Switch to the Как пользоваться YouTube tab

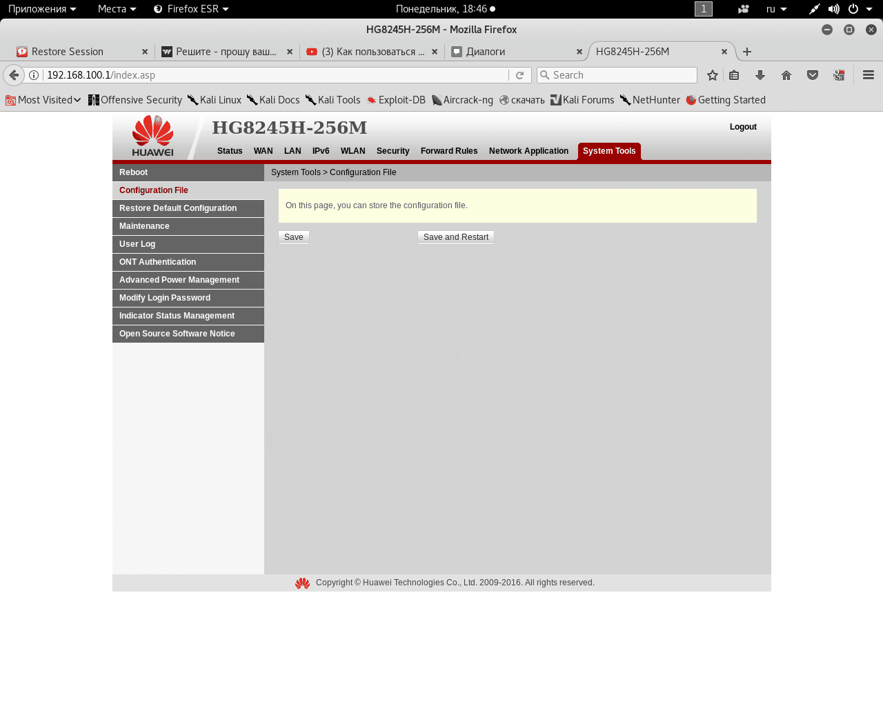[373, 52]
